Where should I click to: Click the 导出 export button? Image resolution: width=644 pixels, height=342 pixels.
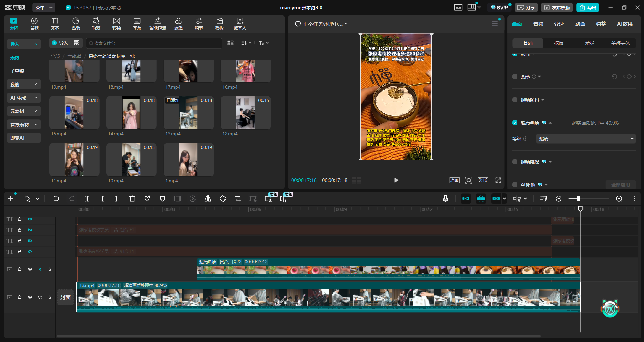click(588, 8)
